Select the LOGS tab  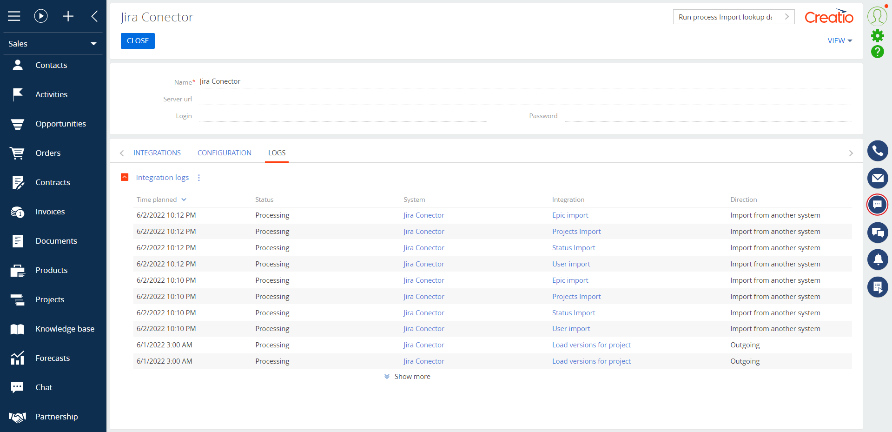click(277, 153)
